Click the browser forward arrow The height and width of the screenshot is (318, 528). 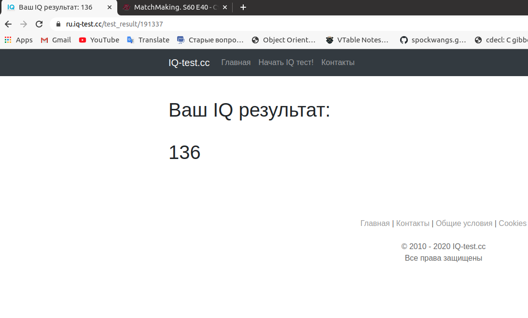click(x=24, y=24)
